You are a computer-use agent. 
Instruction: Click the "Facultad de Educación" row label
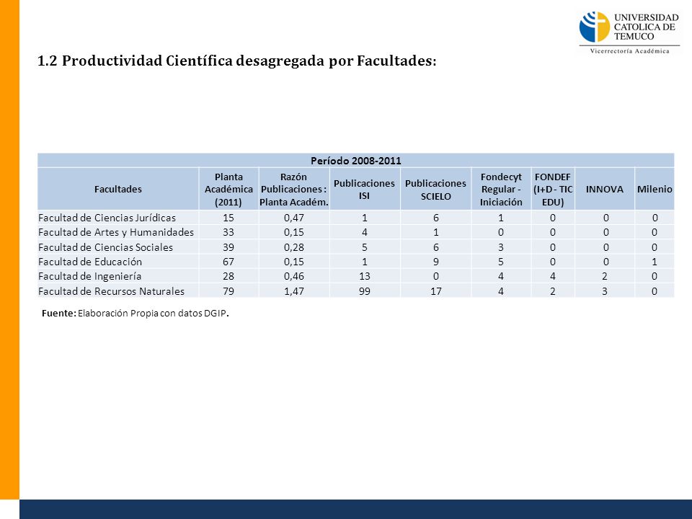90,262
